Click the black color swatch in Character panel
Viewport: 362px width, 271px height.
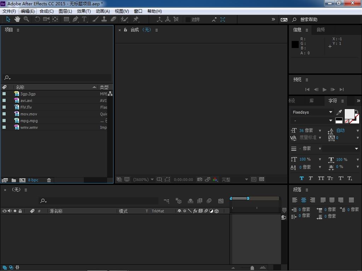pyautogui.click(x=339, y=119)
